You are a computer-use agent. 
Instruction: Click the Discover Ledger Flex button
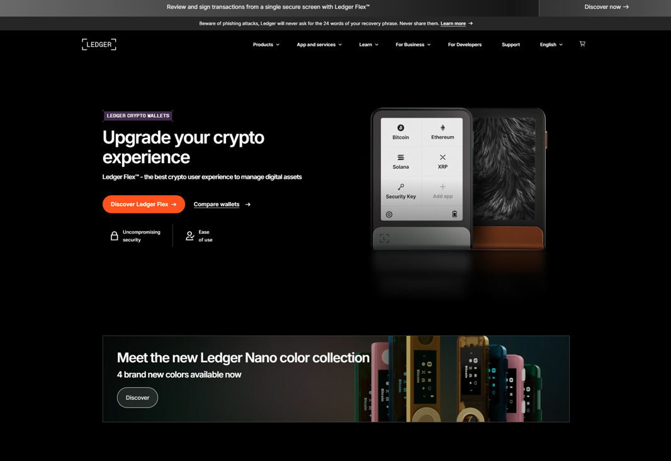click(x=144, y=204)
